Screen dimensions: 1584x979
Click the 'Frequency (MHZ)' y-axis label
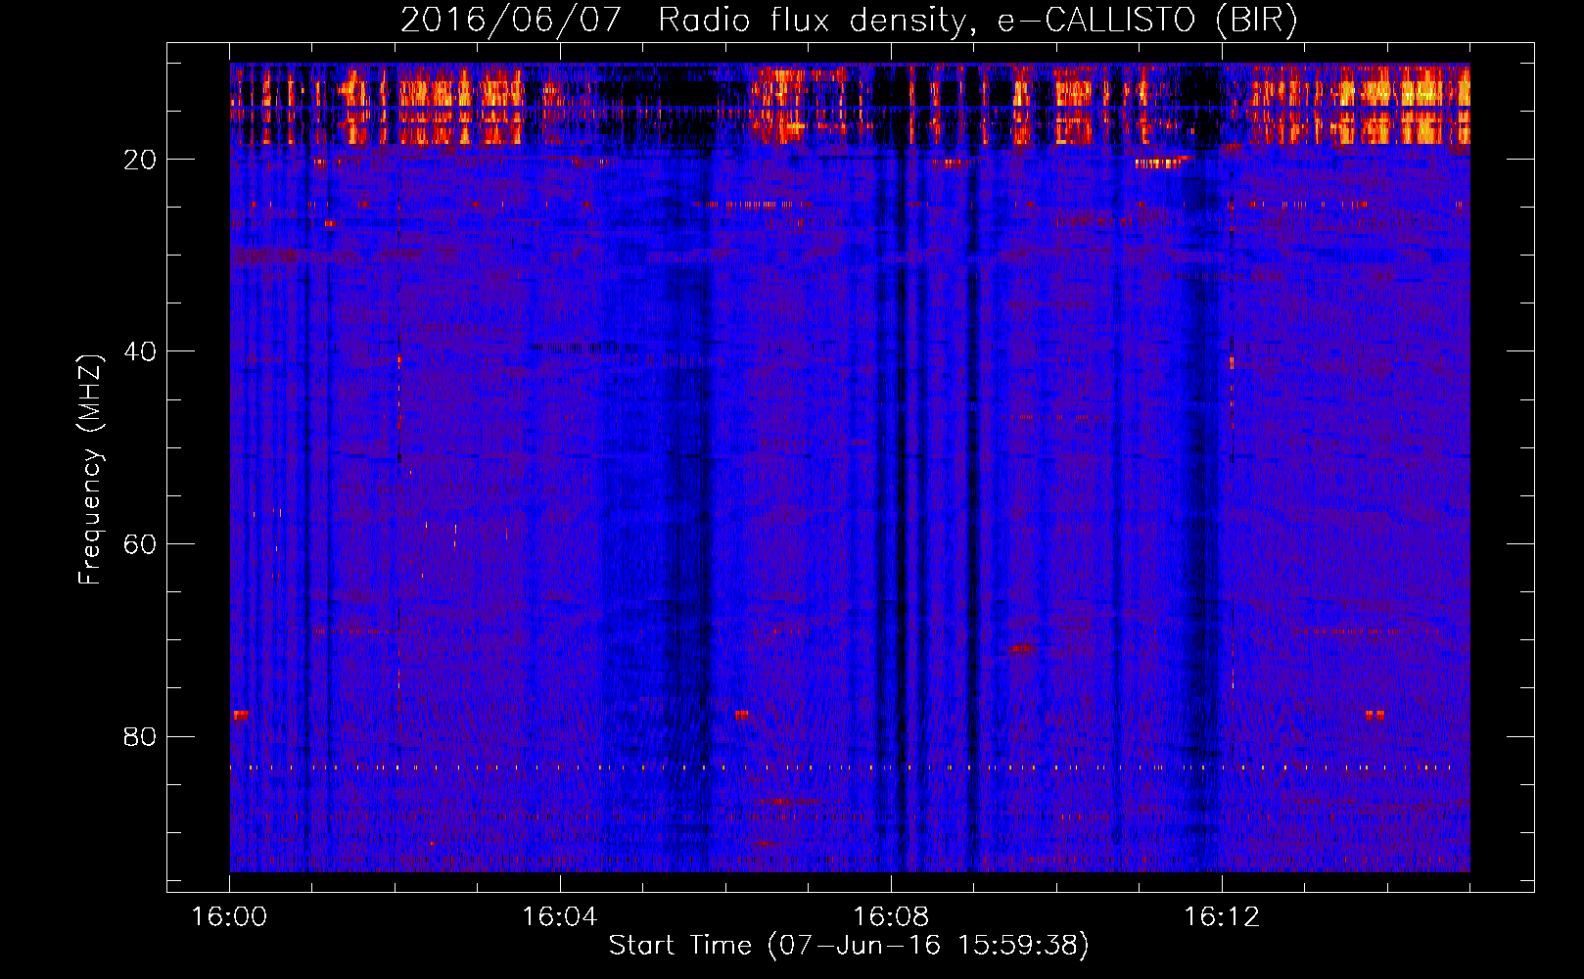click(90, 469)
